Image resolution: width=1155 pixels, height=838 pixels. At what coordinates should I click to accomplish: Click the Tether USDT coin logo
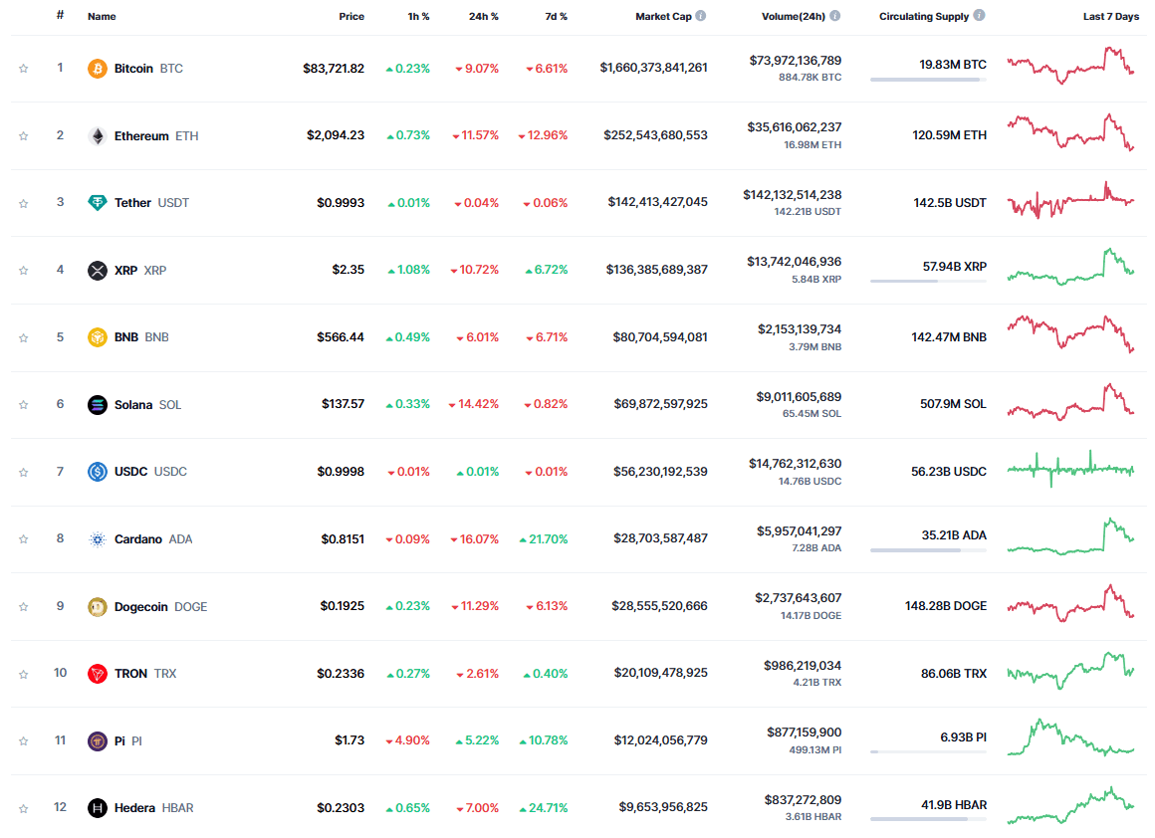coord(97,202)
